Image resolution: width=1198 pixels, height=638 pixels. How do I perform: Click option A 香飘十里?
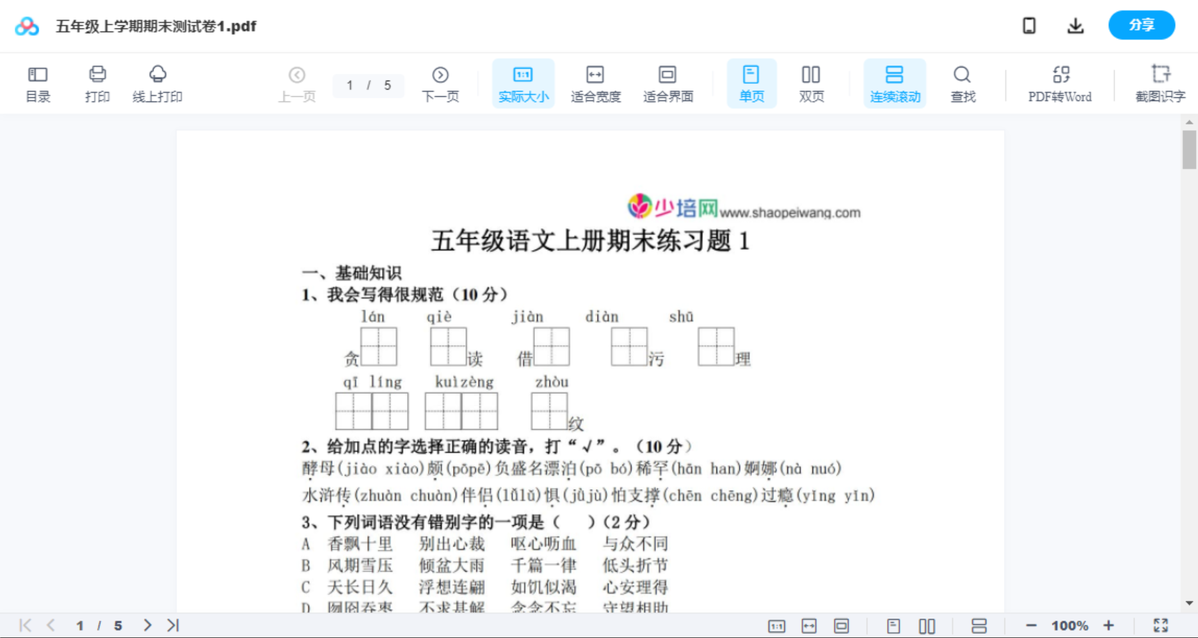pyautogui.click(x=348, y=544)
